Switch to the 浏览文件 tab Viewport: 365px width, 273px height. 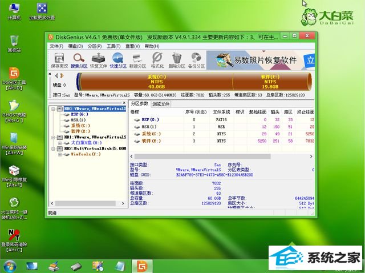click(x=162, y=104)
